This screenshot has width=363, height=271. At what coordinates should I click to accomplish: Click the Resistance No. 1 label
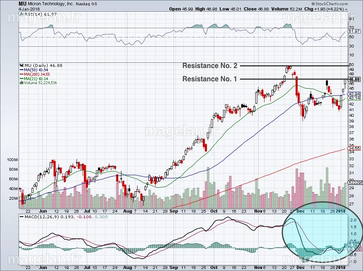click(x=209, y=79)
